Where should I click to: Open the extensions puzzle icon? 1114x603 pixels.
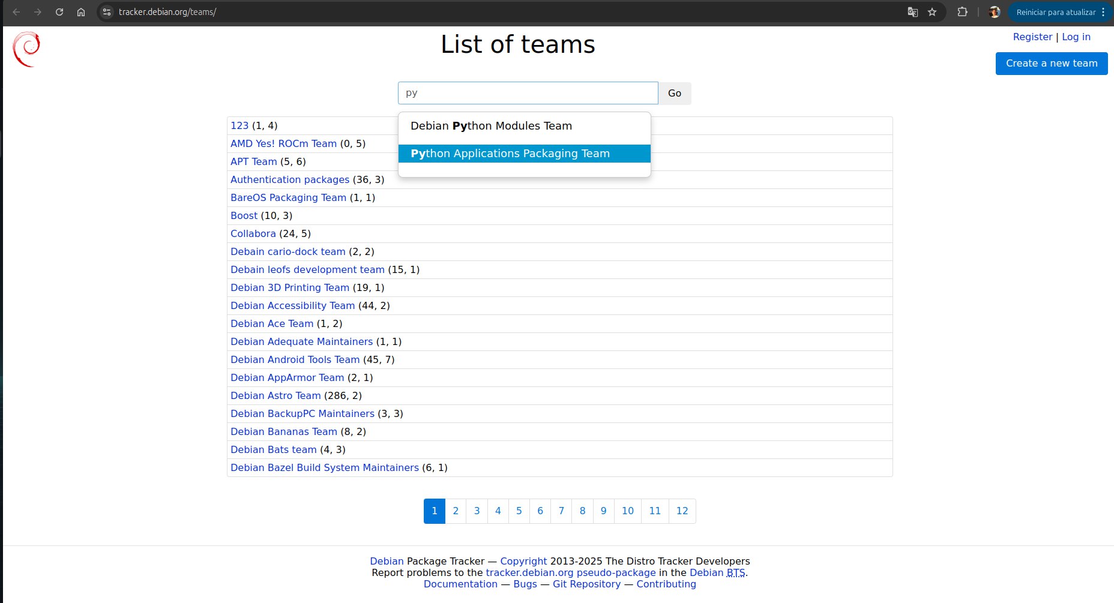point(962,12)
